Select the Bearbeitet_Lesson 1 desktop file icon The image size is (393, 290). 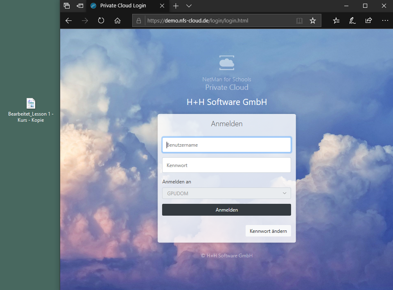31,110
